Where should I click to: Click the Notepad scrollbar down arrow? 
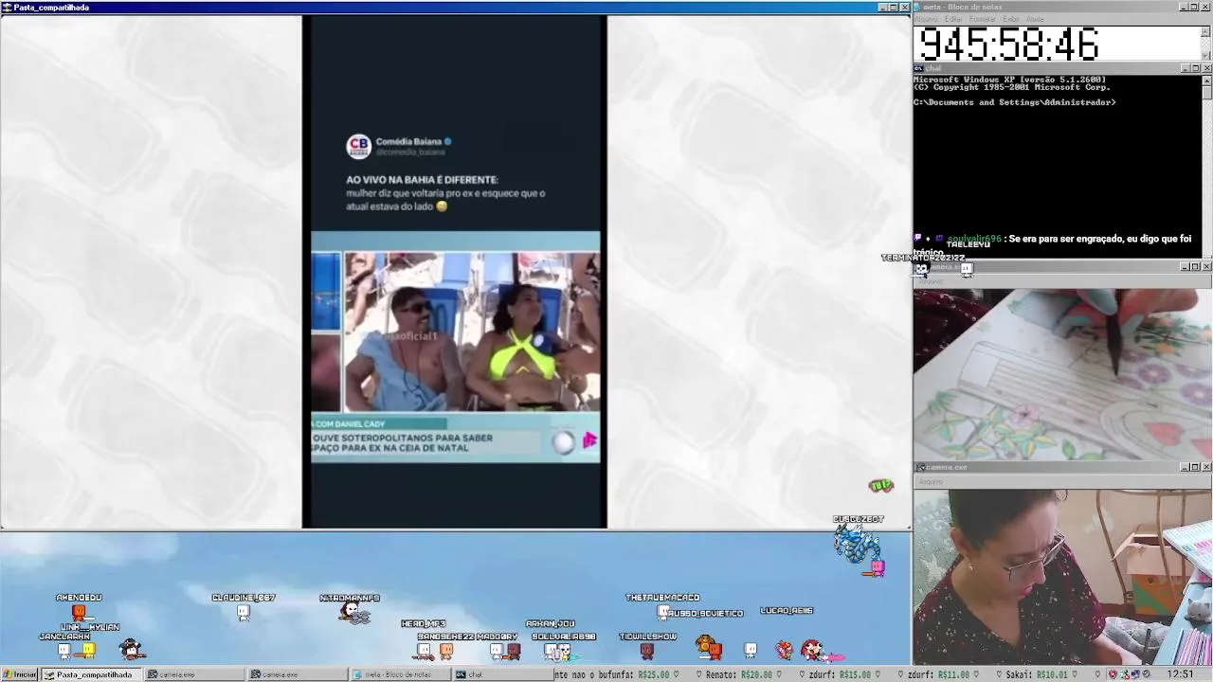point(1206,57)
